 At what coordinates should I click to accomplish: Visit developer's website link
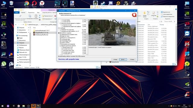[x=69, y=59]
